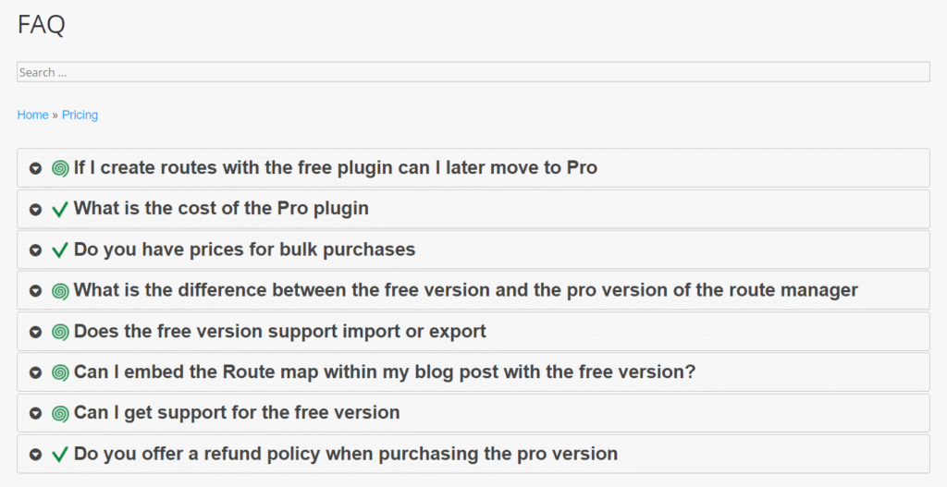This screenshot has width=947, height=487.
Task: Click spiral icon next to 'import or export' question
Action: [x=60, y=332]
